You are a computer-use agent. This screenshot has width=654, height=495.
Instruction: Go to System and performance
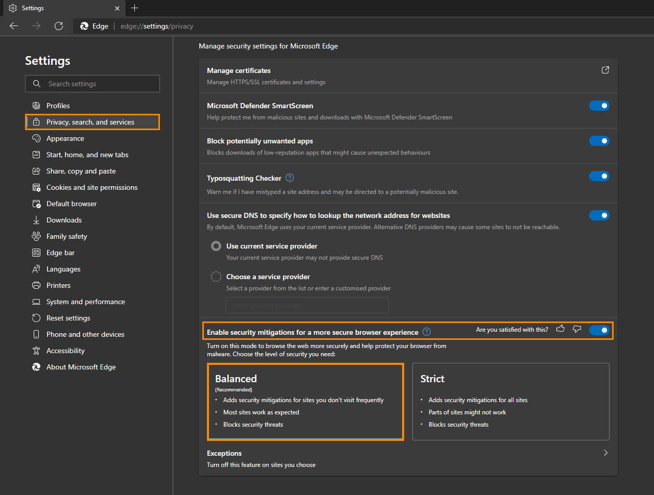(92, 302)
